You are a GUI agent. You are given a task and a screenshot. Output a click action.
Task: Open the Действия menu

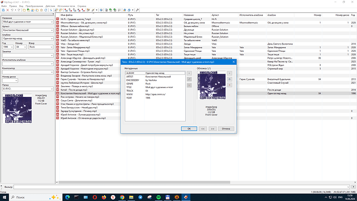pyautogui.click(x=50, y=6)
